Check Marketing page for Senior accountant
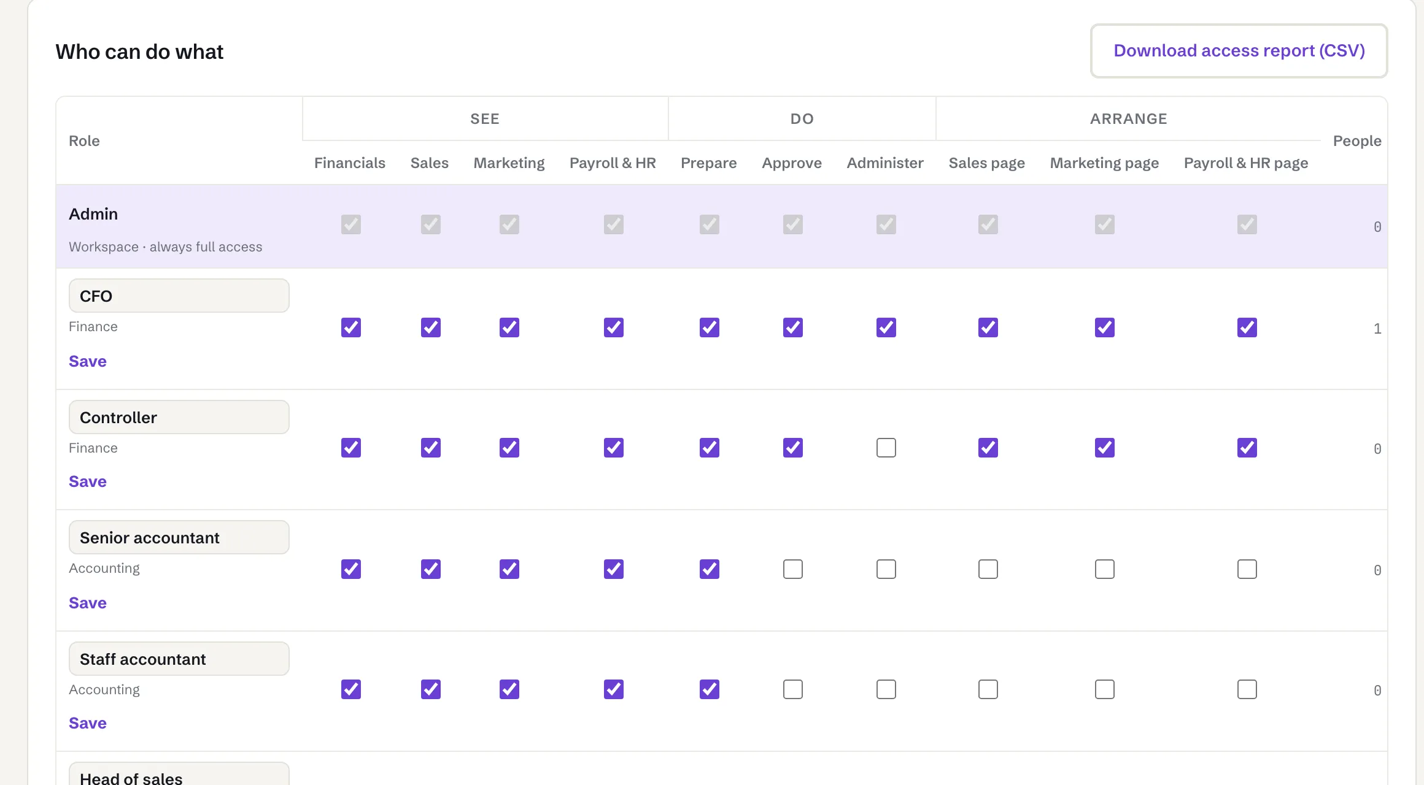The image size is (1424, 785). 1105,569
